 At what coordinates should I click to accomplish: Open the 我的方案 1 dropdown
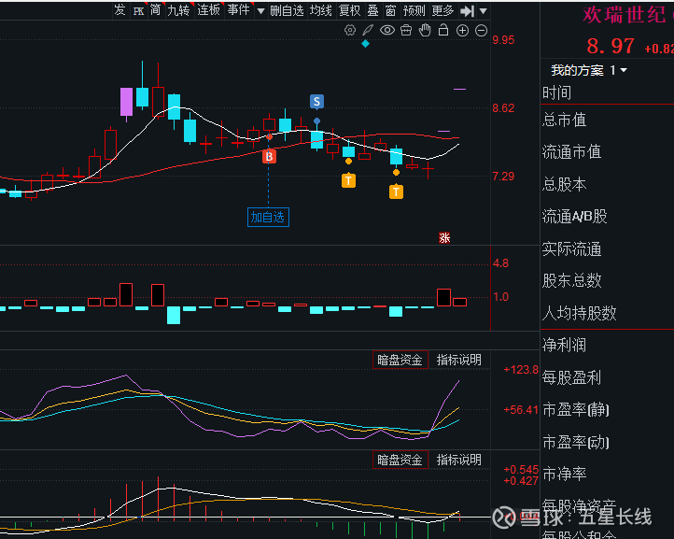[589, 70]
